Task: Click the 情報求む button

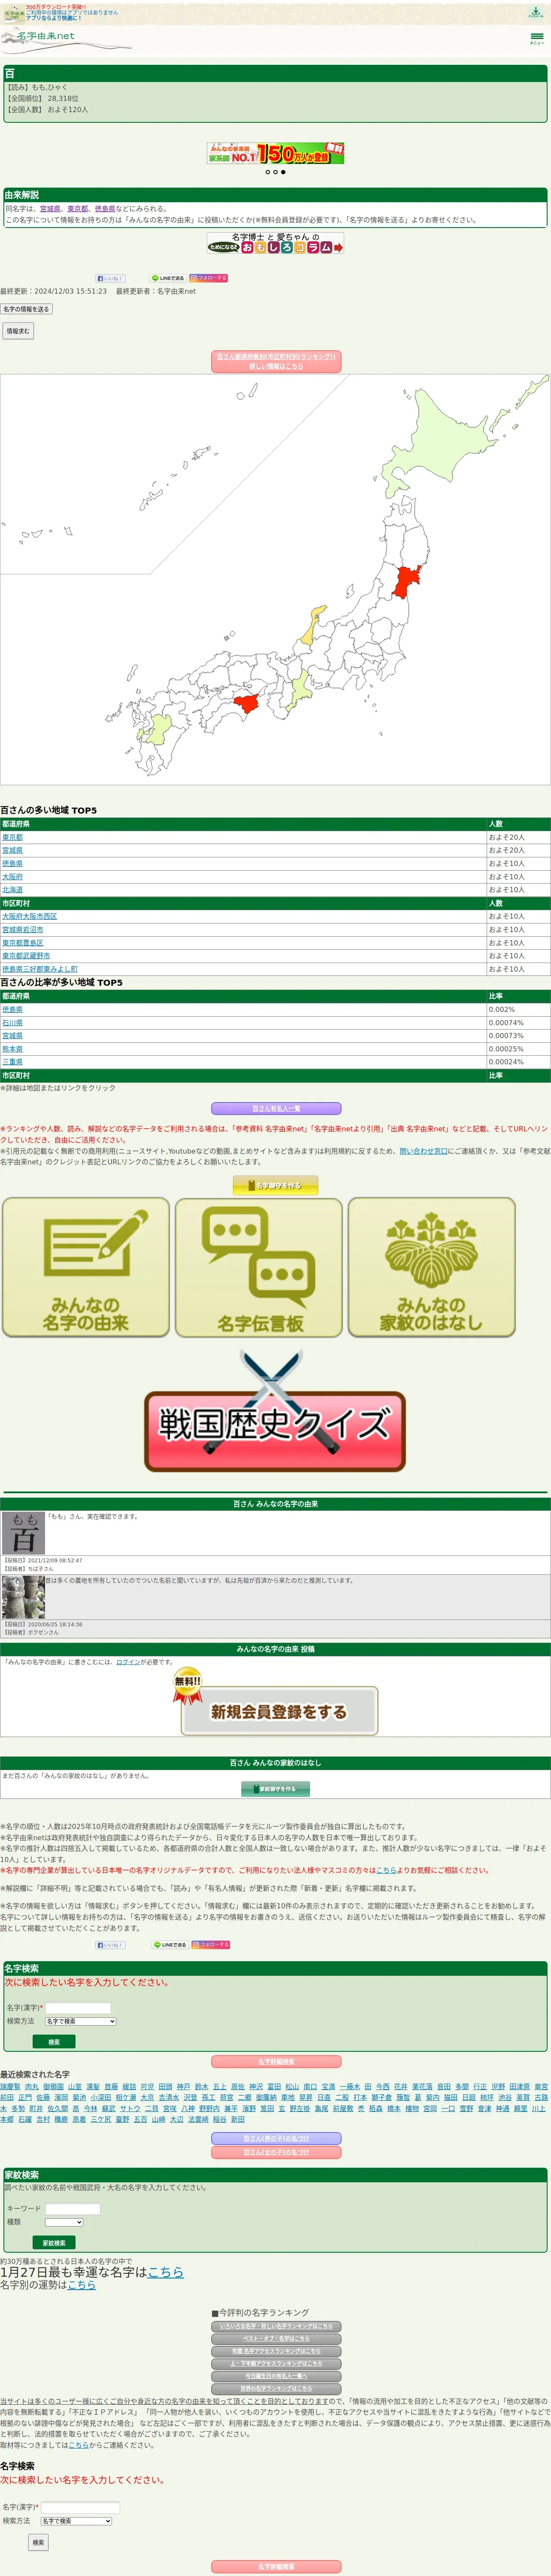Action: click(x=18, y=331)
